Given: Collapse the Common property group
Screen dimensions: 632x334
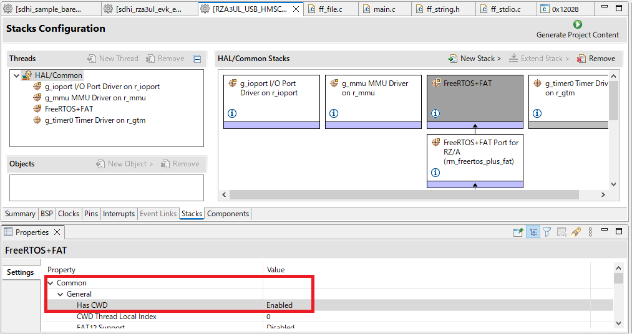Looking at the screenshot, I should [x=51, y=283].
